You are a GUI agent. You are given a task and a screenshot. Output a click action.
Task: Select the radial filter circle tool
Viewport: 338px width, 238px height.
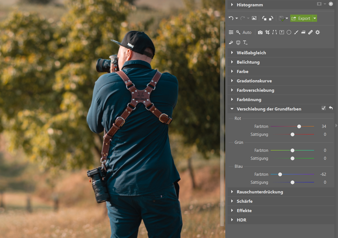[x=289, y=32]
